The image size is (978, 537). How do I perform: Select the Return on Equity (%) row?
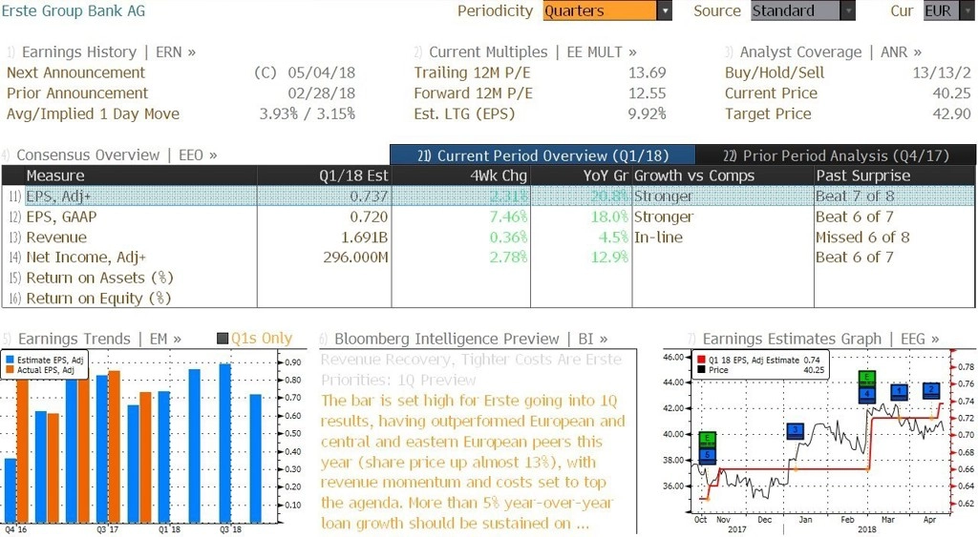pos(488,299)
